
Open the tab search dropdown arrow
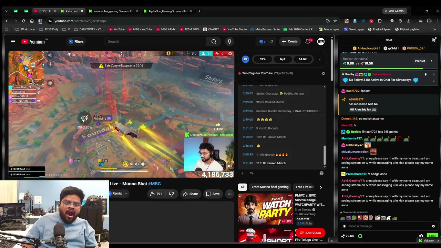pos(6,11)
